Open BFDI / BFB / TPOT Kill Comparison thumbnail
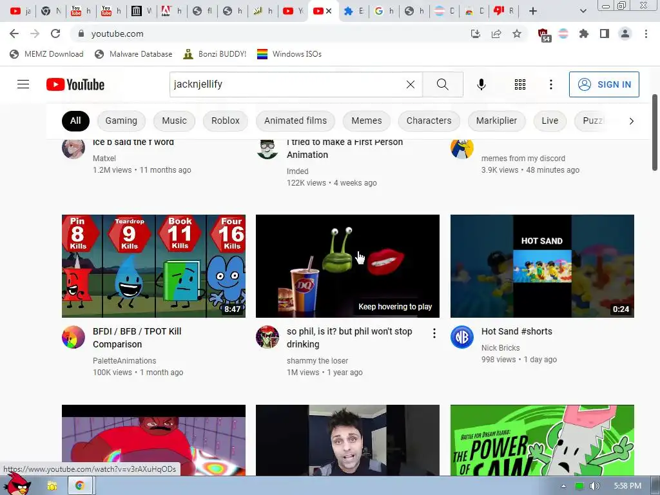Image resolution: width=660 pixels, height=495 pixels. (153, 266)
